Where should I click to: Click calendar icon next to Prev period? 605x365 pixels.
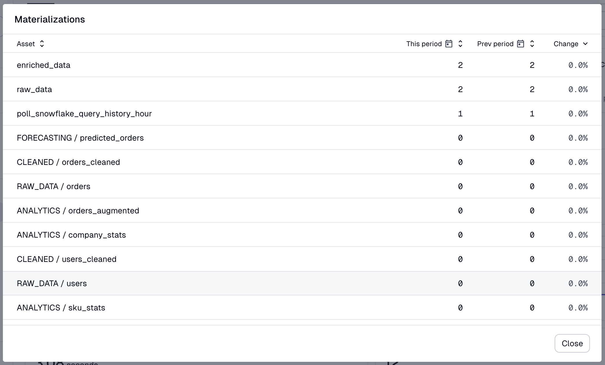[520, 44]
